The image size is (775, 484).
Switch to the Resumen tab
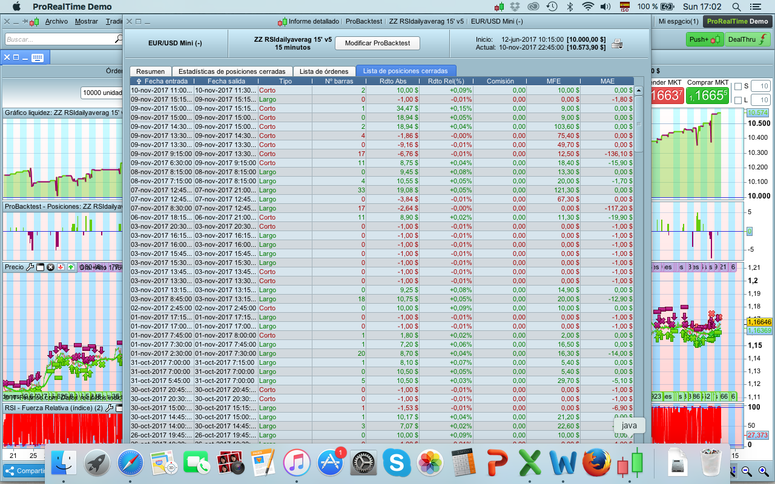(x=150, y=71)
